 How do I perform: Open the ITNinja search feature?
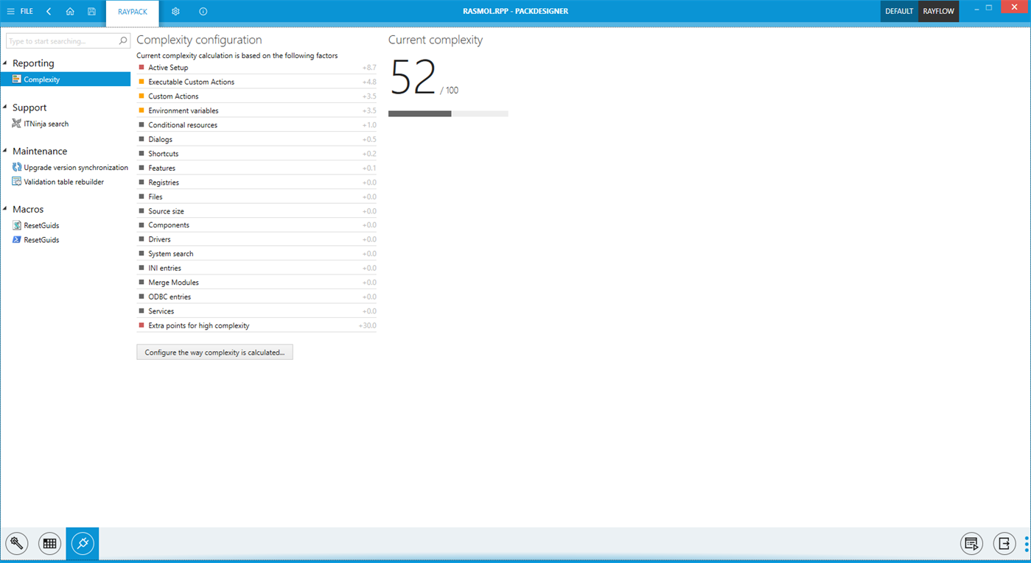click(x=46, y=124)
